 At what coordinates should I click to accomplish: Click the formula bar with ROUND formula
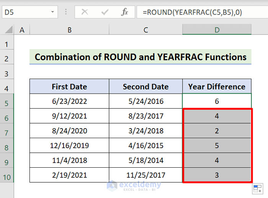(202, 12)
